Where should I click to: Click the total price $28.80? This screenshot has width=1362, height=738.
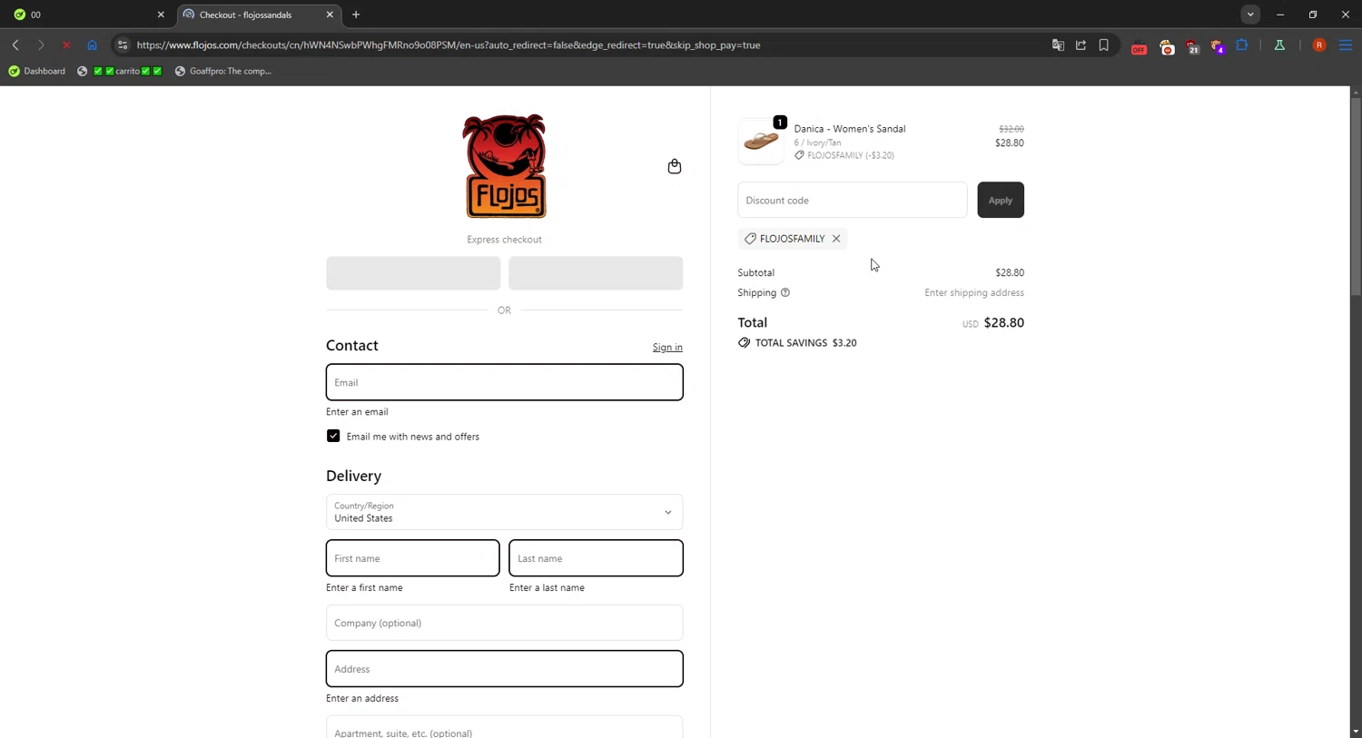[1003, 323]
